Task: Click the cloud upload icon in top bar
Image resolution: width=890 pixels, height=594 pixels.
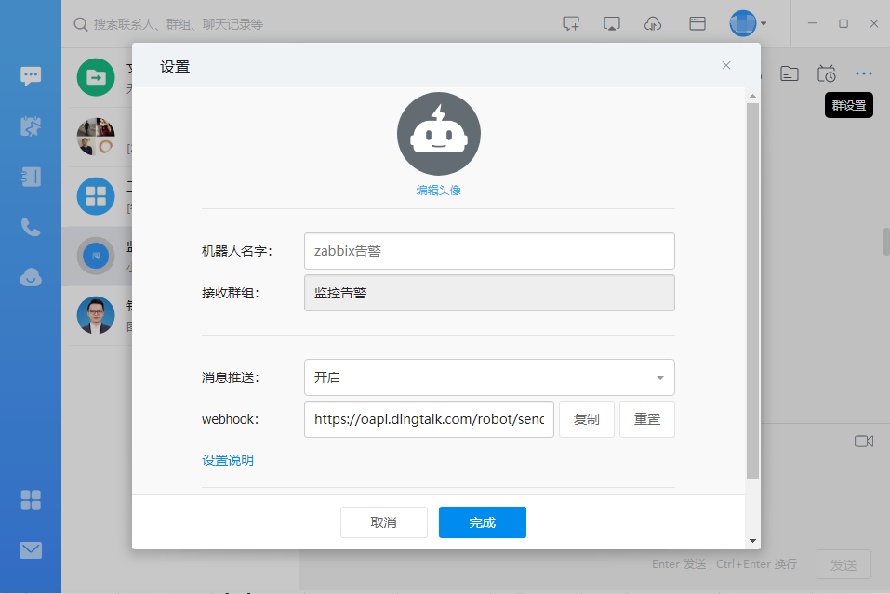Action: coord(653,24)
